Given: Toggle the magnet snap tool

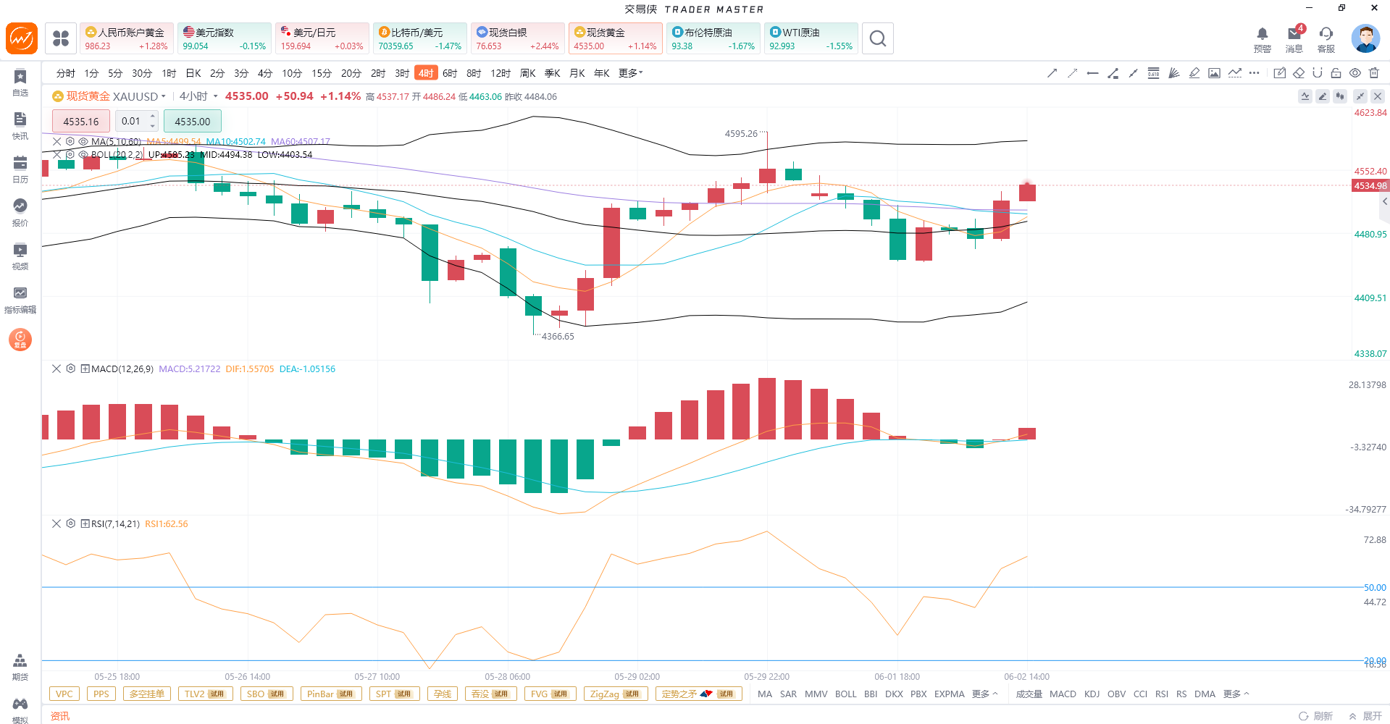Looking at the screenshot, I should pyautogui.click(x=1318, y=73).
